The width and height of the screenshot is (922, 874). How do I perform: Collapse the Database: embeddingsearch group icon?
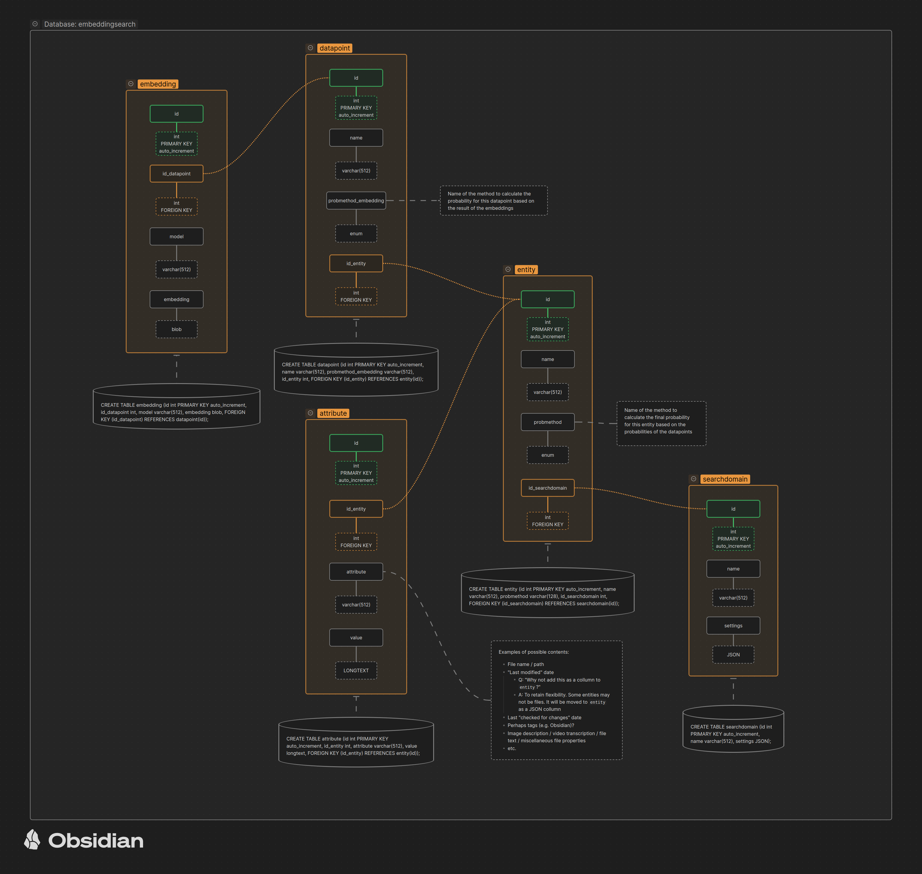point(35,24)
